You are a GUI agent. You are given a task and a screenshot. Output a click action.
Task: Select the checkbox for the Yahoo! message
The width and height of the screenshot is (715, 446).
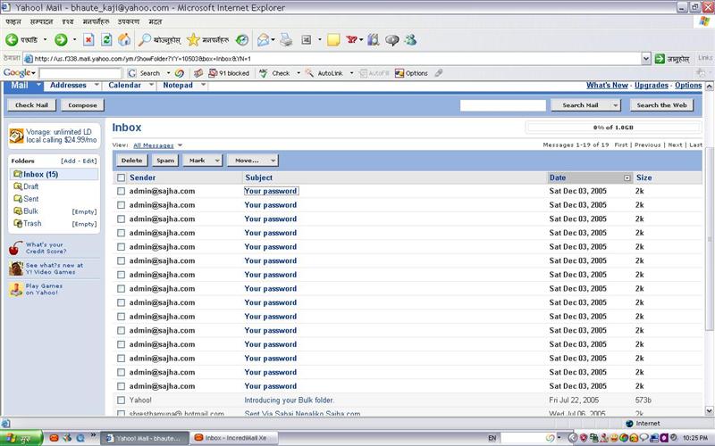[121, 400]
